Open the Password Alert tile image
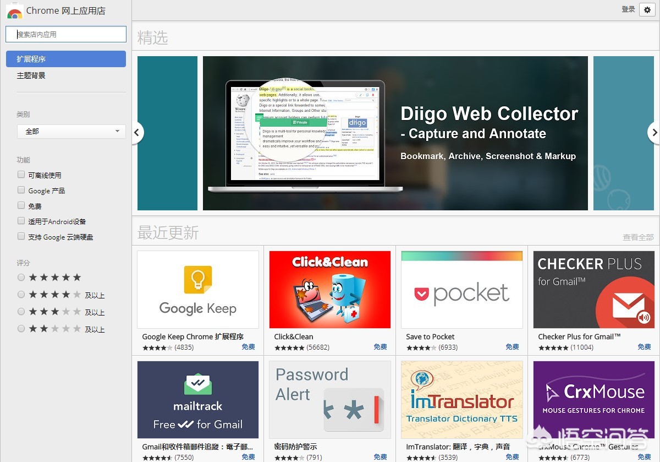The width and height of the screenshot is (660, 462). tap(330, 400)
